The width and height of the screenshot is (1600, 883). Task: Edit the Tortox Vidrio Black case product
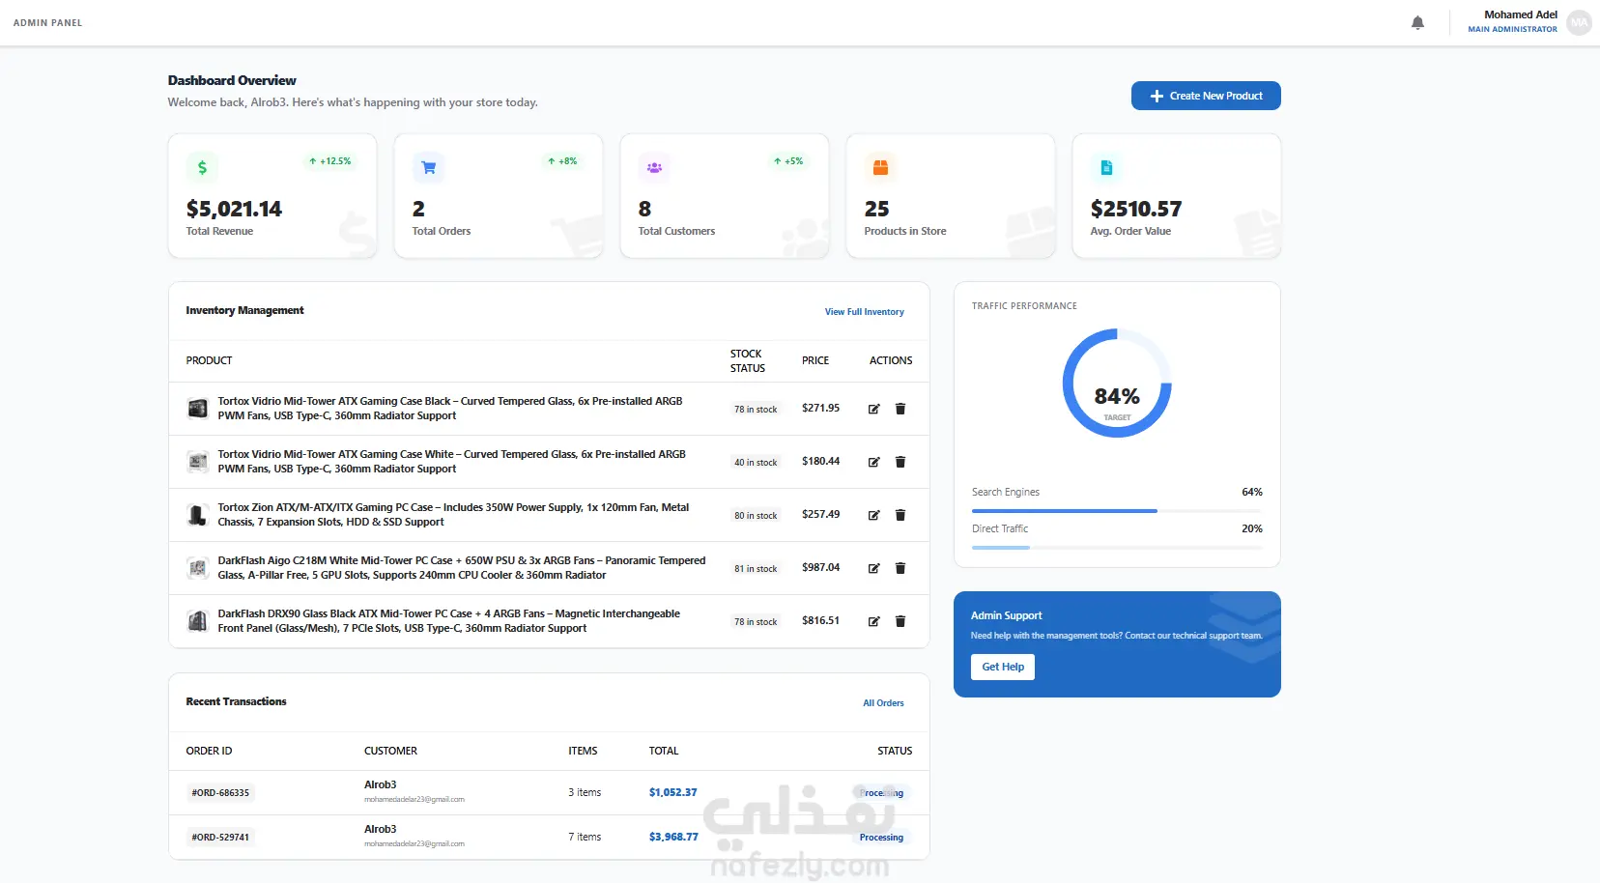(x=873, y=409)
